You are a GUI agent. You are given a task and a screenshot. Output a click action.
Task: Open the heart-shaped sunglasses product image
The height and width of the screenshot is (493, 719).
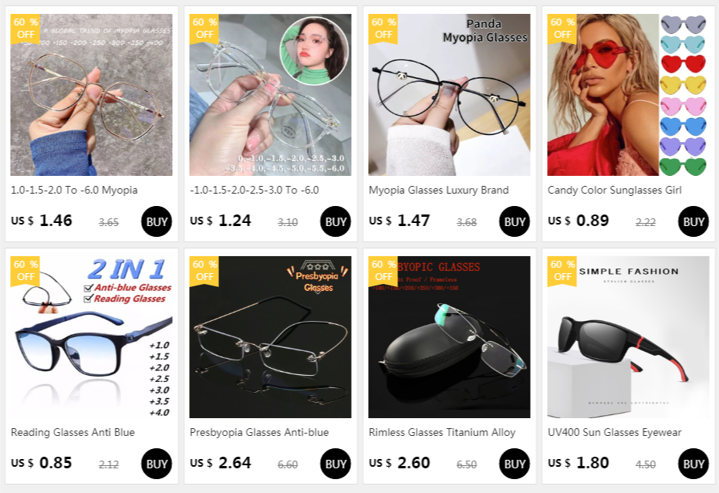click(x=628, y=94)
